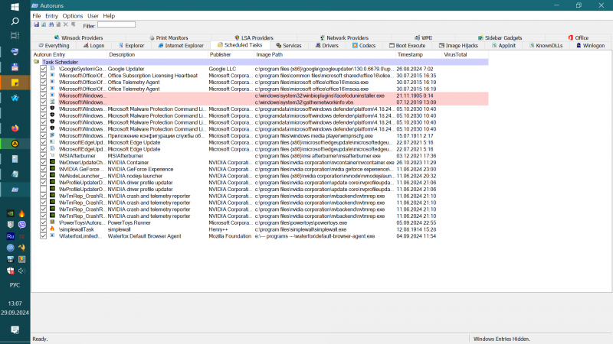Switch to the Office tab
Viewport: 613px width, 344px height.
tap(579, 37)
